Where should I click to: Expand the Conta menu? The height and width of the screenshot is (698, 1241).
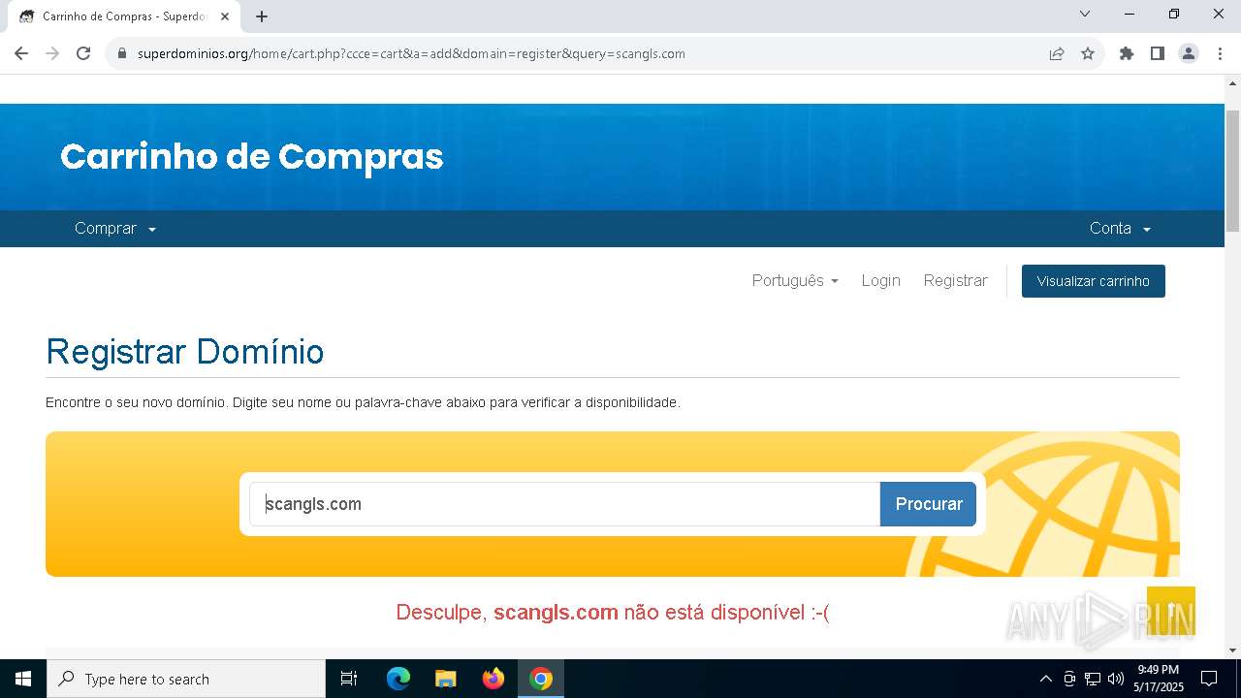click(1120, 229)
